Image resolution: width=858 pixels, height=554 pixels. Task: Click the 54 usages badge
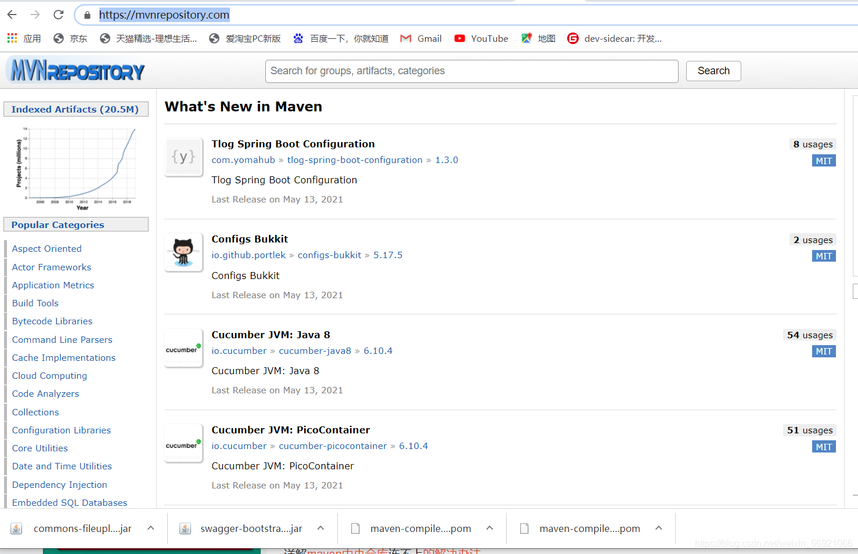[810, 335]
